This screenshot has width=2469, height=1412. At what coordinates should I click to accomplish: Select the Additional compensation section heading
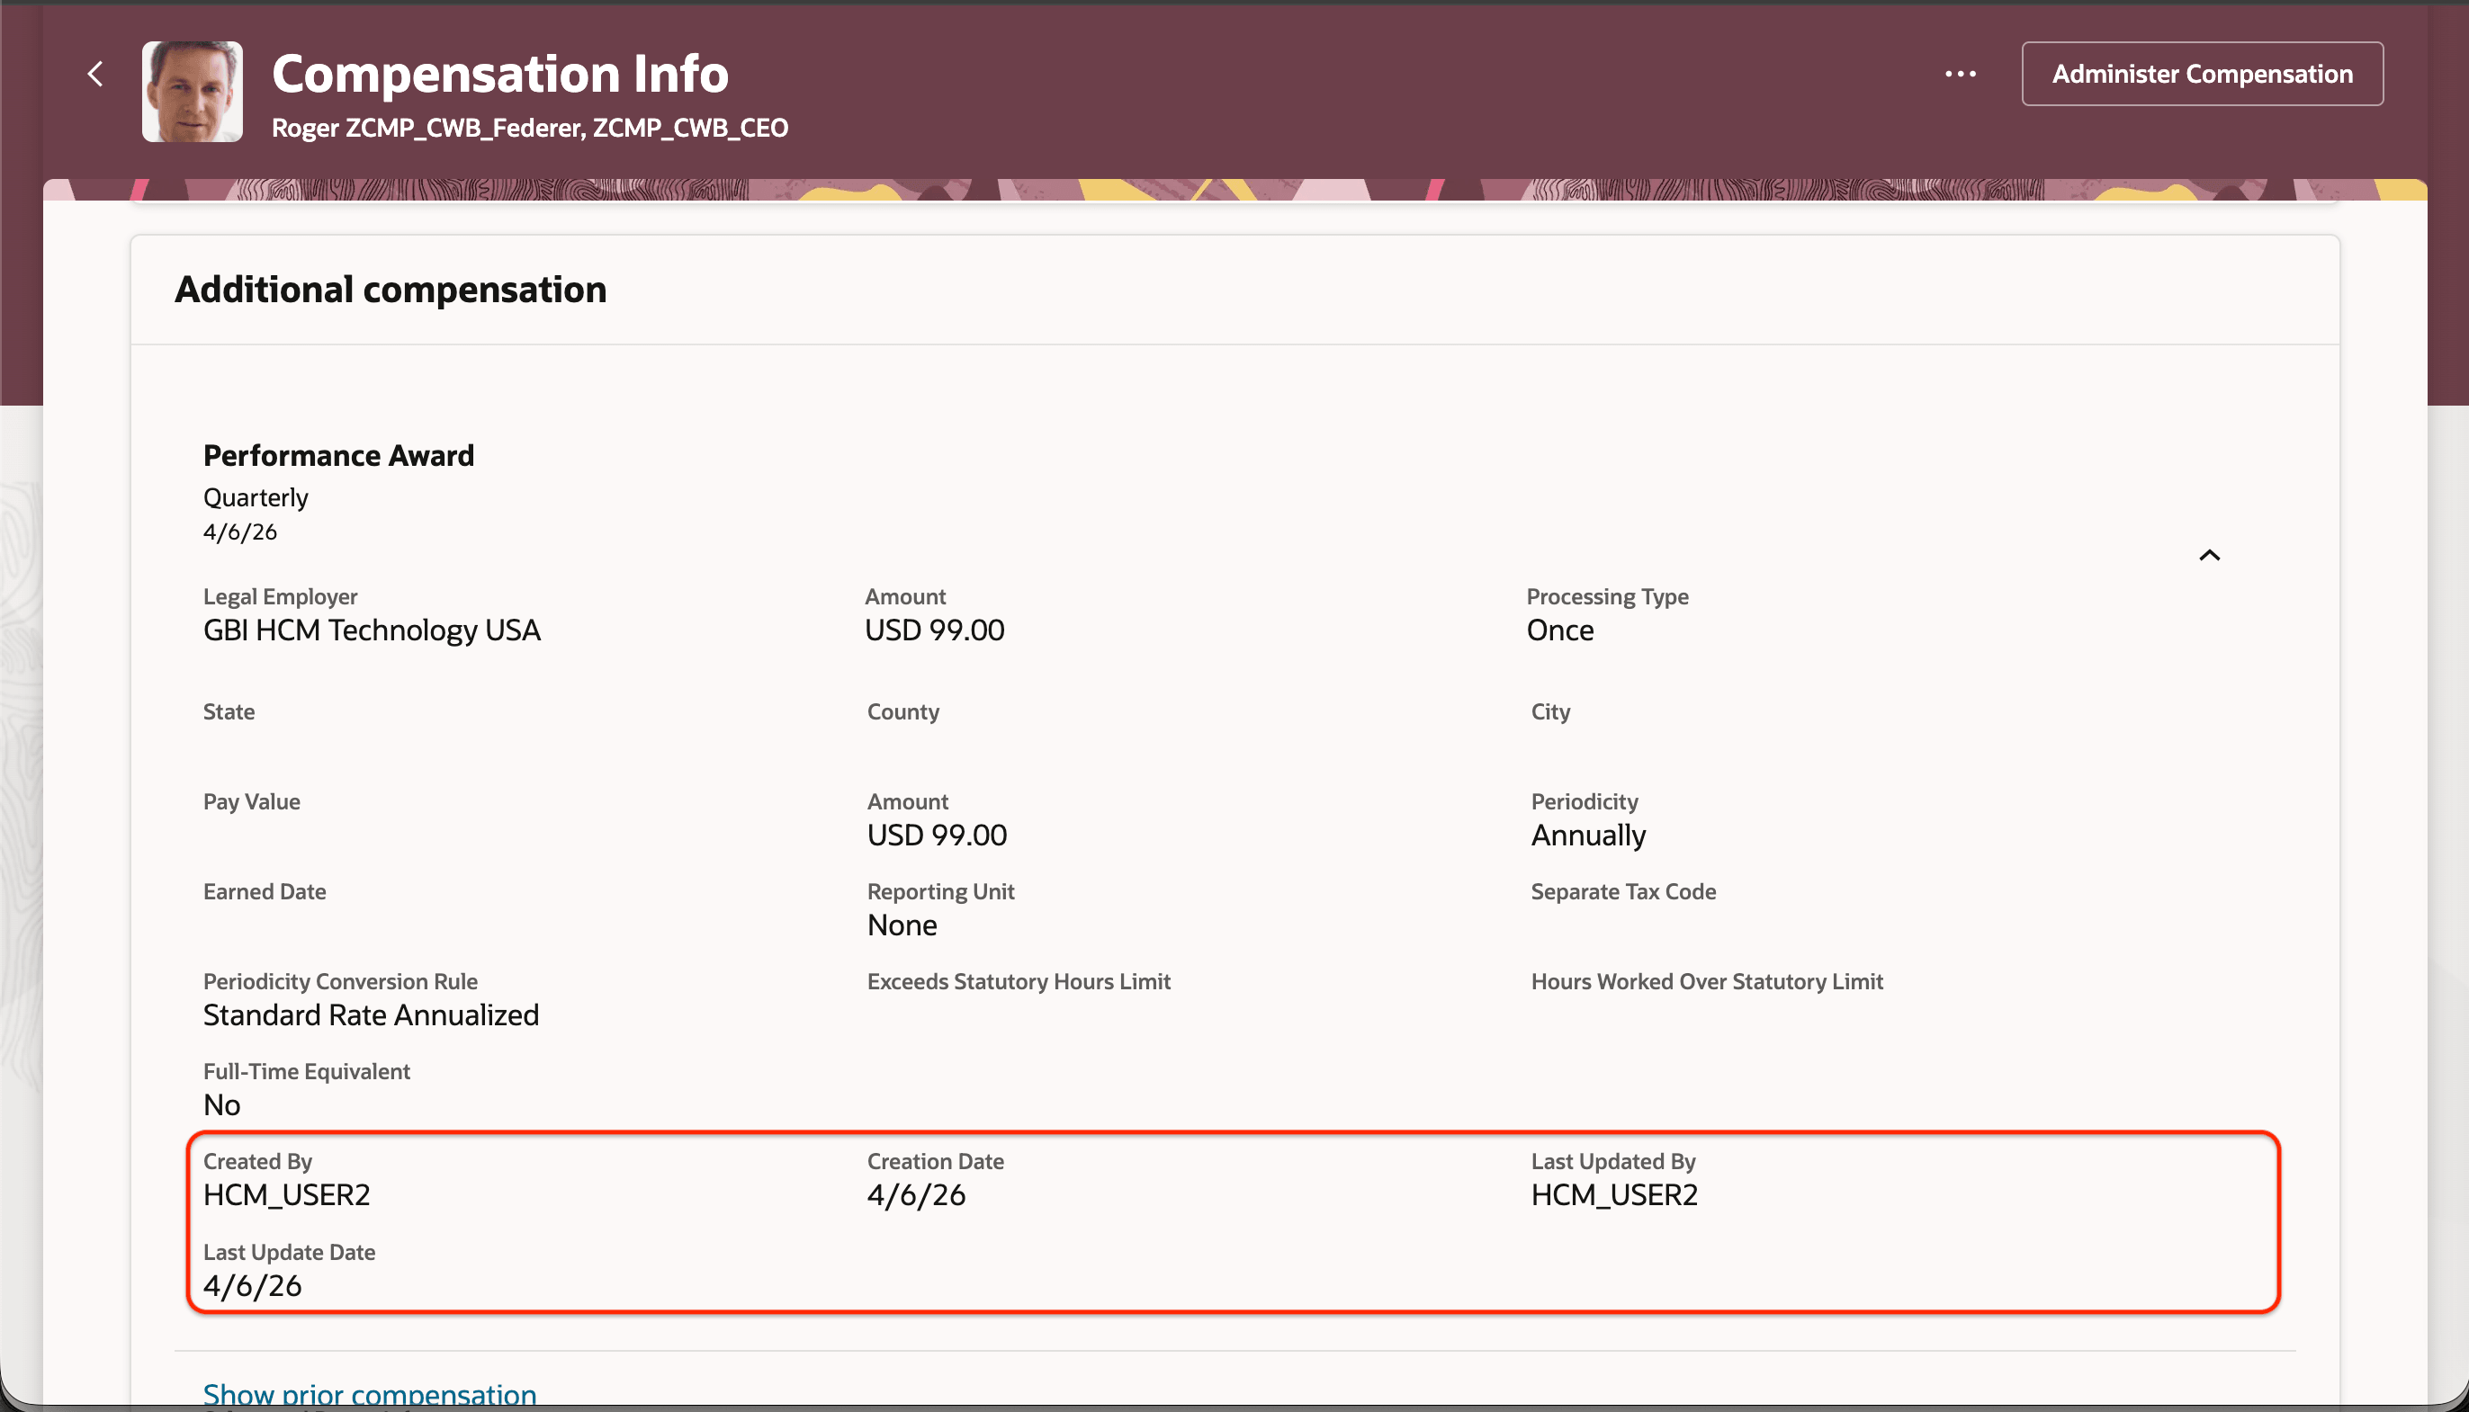tap(390, 289)
